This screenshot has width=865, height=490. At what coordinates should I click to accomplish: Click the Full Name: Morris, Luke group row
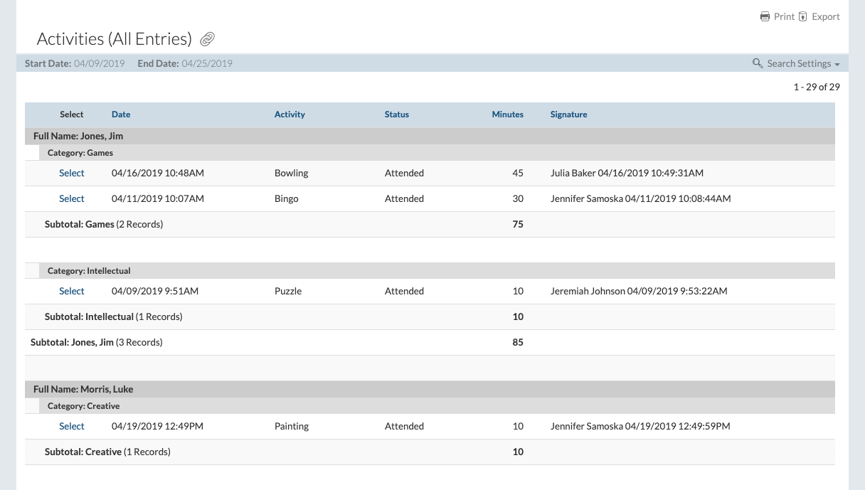tap(83, 390)
